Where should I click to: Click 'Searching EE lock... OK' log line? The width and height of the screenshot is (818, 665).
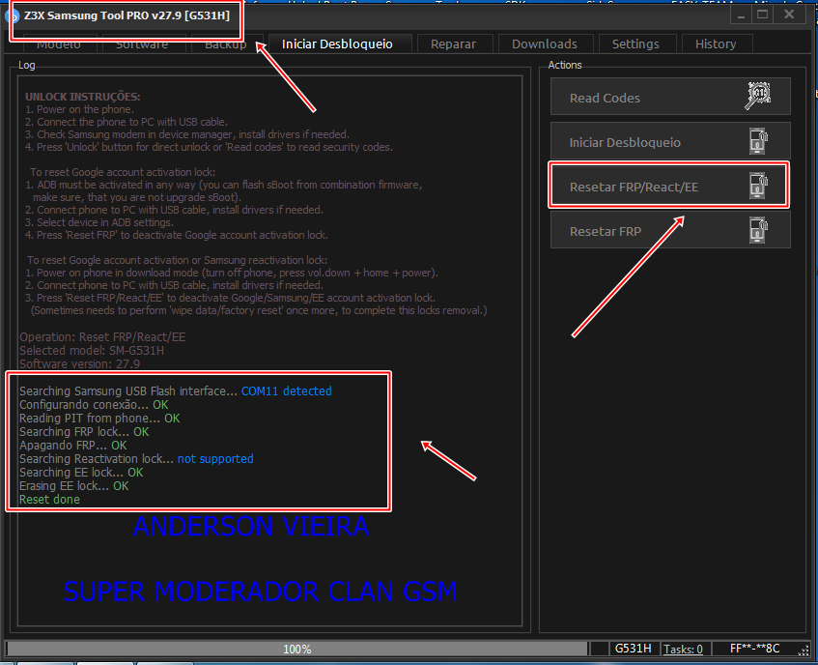click(x=81, y=473)
